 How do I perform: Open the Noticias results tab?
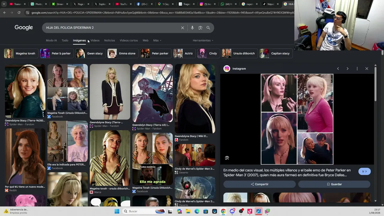click(x=109, y=40)
